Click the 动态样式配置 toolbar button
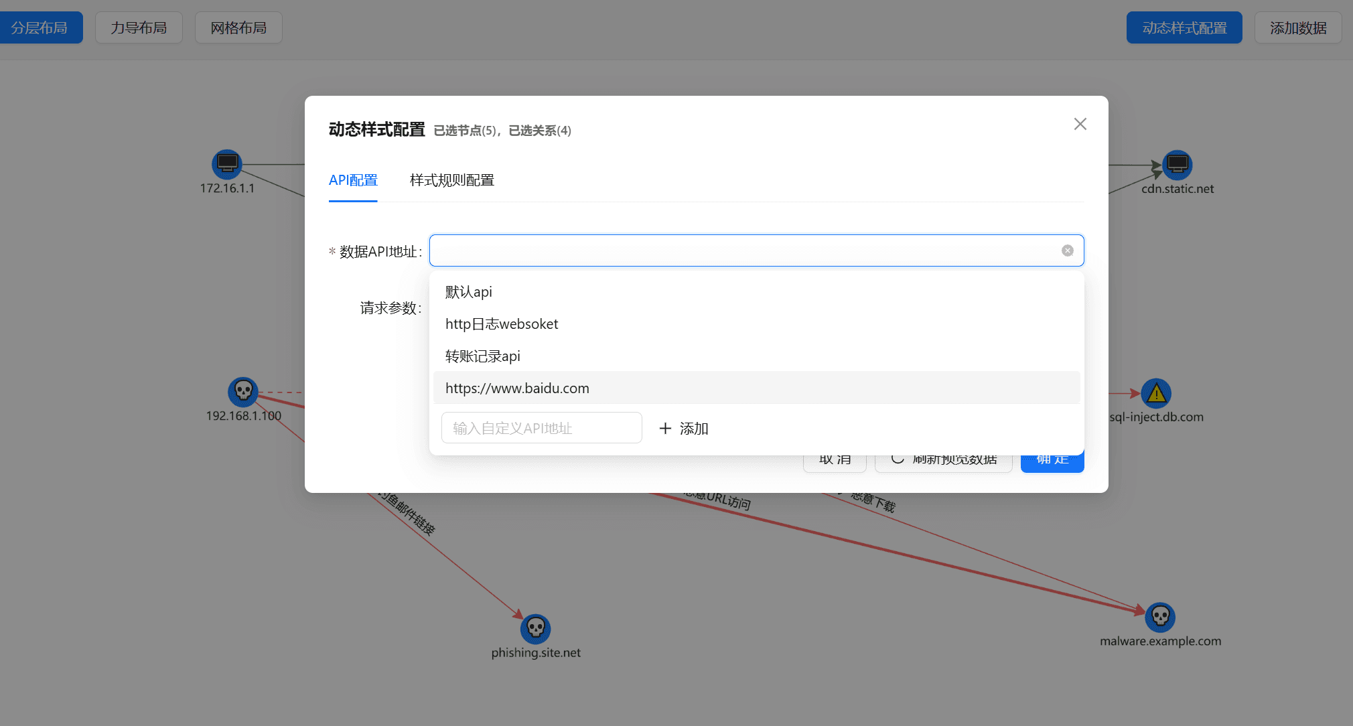Image resolution: width=1353 pixels, height=726 pixels. click(1184, 27)
